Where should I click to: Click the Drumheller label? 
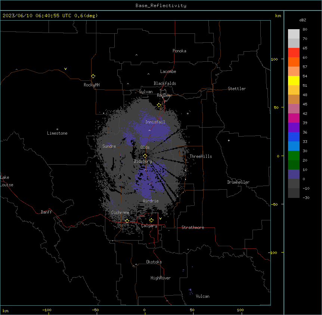238,182
